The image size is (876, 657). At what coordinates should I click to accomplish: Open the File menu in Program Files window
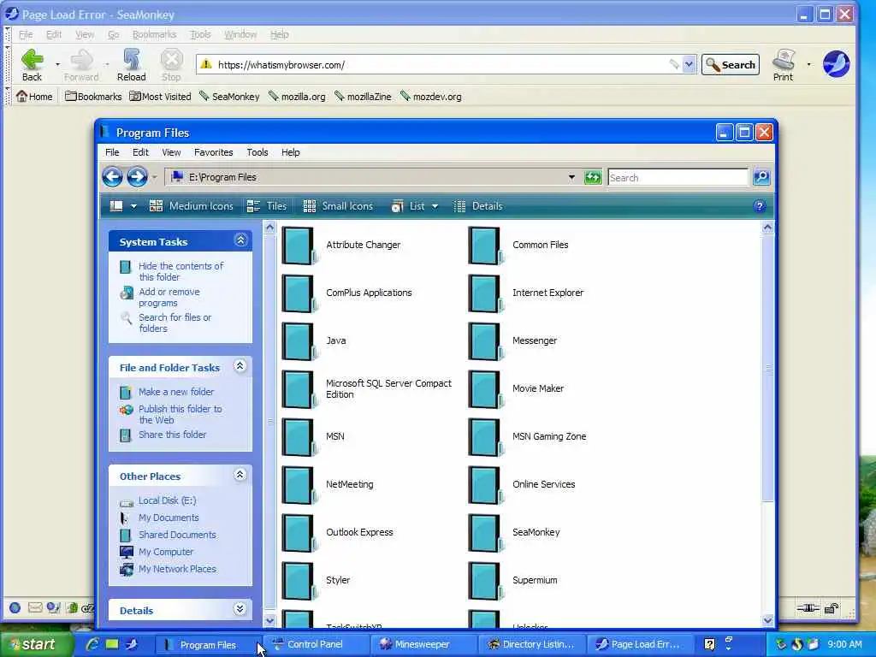pos(112,152)
